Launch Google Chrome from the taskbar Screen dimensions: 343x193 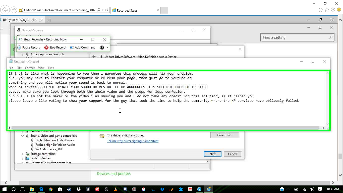click(51, 189)
